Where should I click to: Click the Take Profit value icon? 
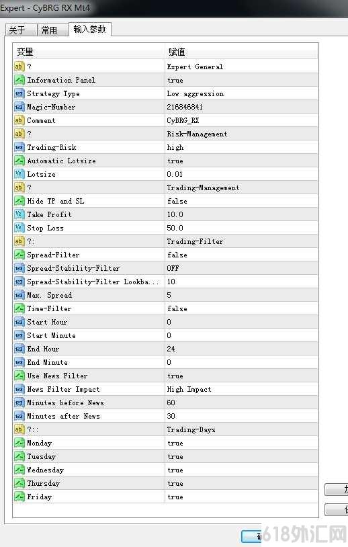click(x=19, y=214)
